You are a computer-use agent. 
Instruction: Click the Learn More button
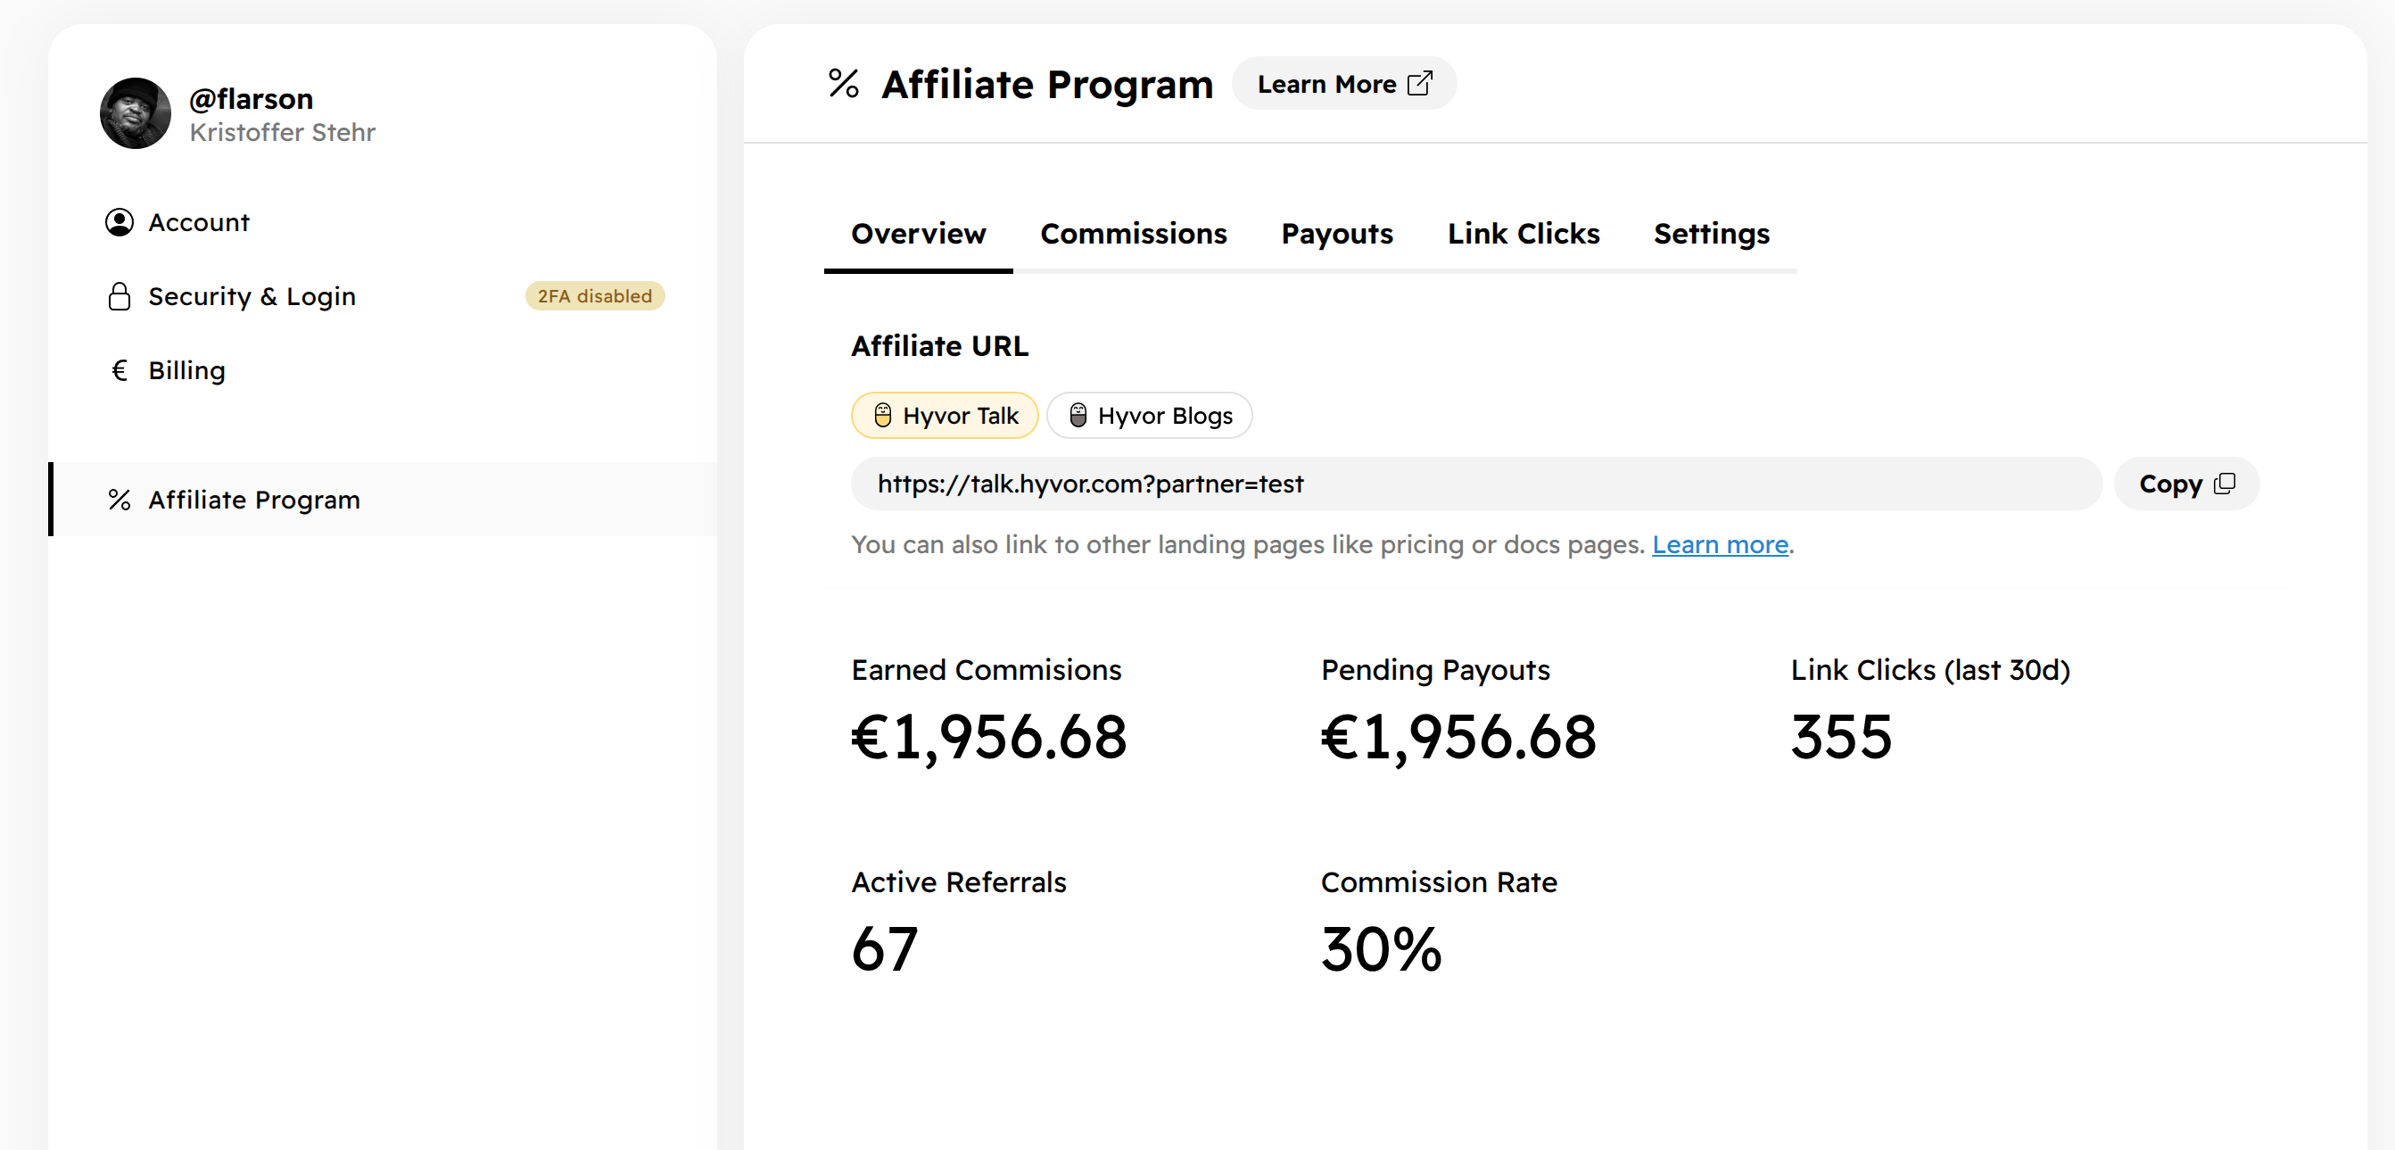pos(1343,84)
